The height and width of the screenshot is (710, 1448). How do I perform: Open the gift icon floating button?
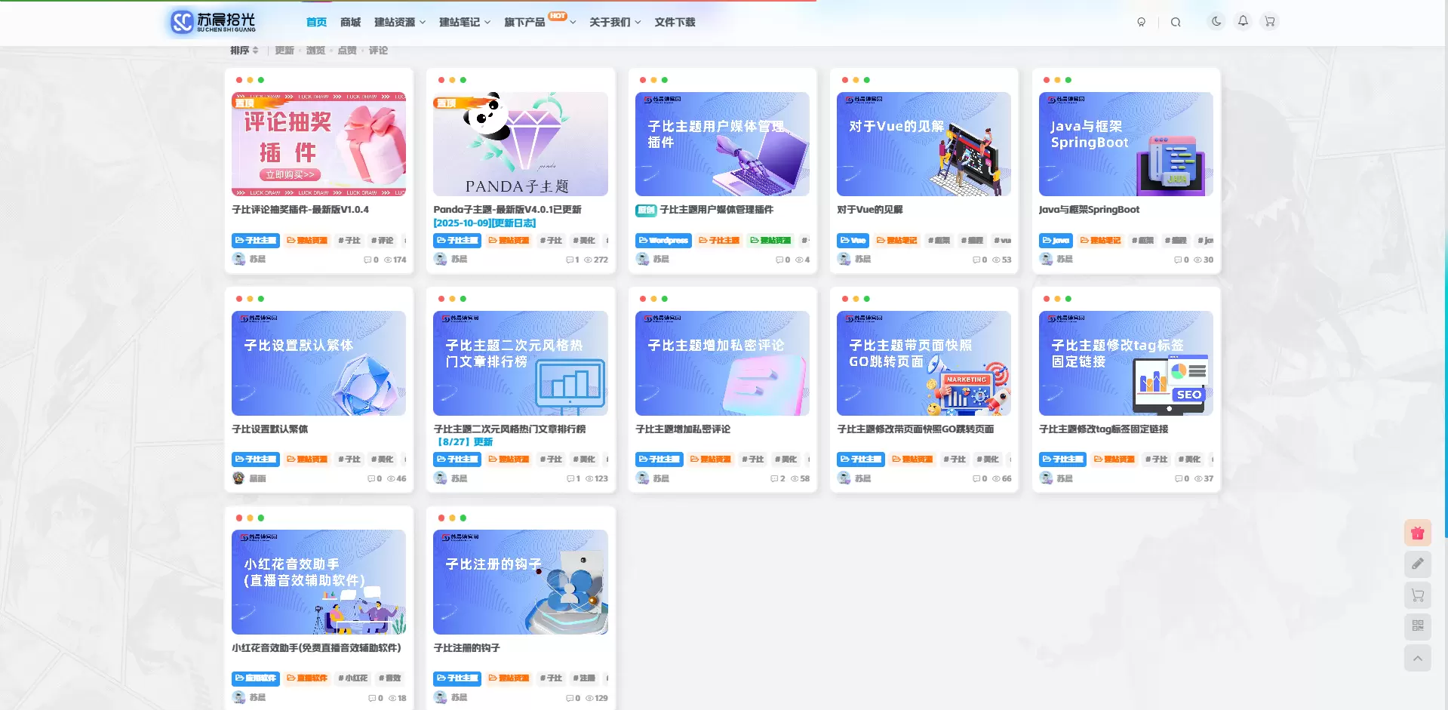pos(1418,533)
